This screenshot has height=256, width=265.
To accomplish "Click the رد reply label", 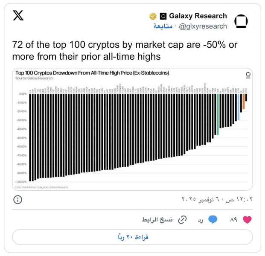I will coord(200,220).
